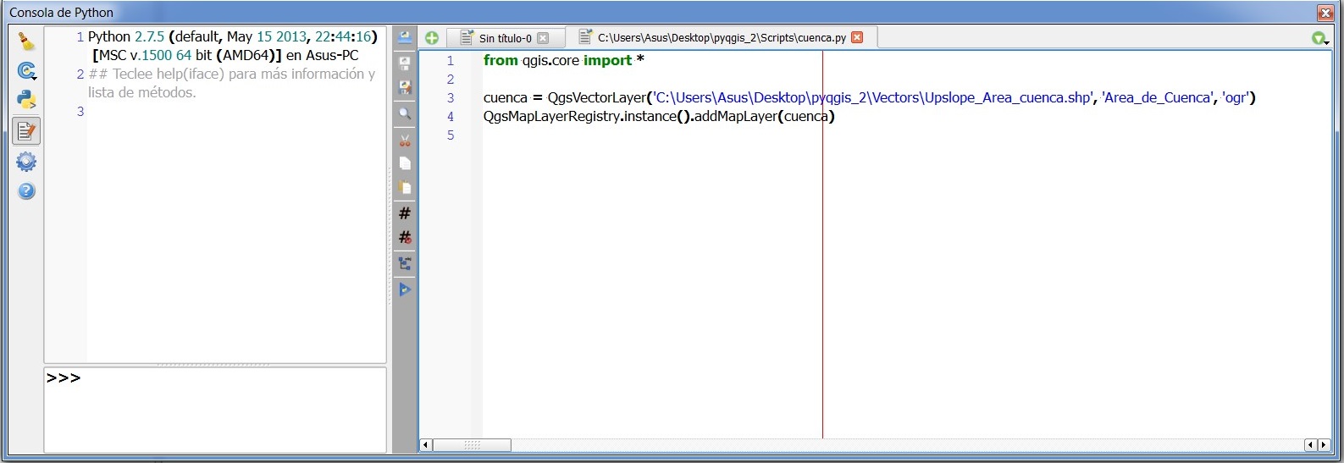This screenshot has height=463, width=1344.
Task: Click horizontal scrollbar right arrow in editor
Action: coord(1324,445)
